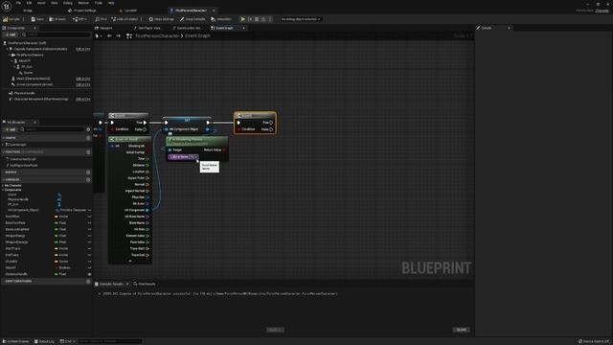Save the blueprint with Save button
Image resolution: width=613 pixels, height=345 pixels.
37,19
